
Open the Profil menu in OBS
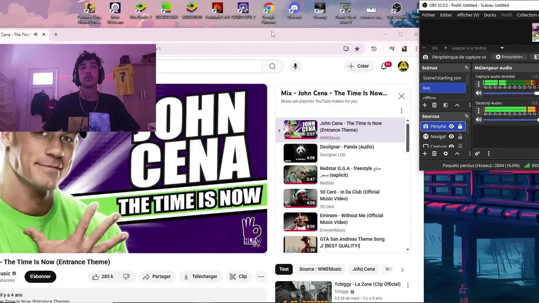tap(507, 15)
